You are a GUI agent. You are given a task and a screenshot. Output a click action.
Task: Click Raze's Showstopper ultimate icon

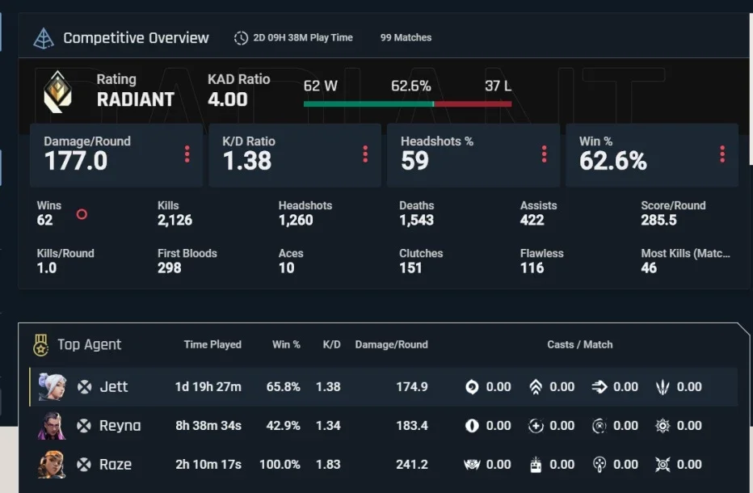pos(663,465)
